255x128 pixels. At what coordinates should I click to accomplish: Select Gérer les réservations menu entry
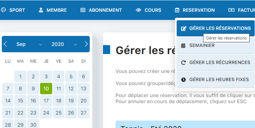click(x=216, y=28)
